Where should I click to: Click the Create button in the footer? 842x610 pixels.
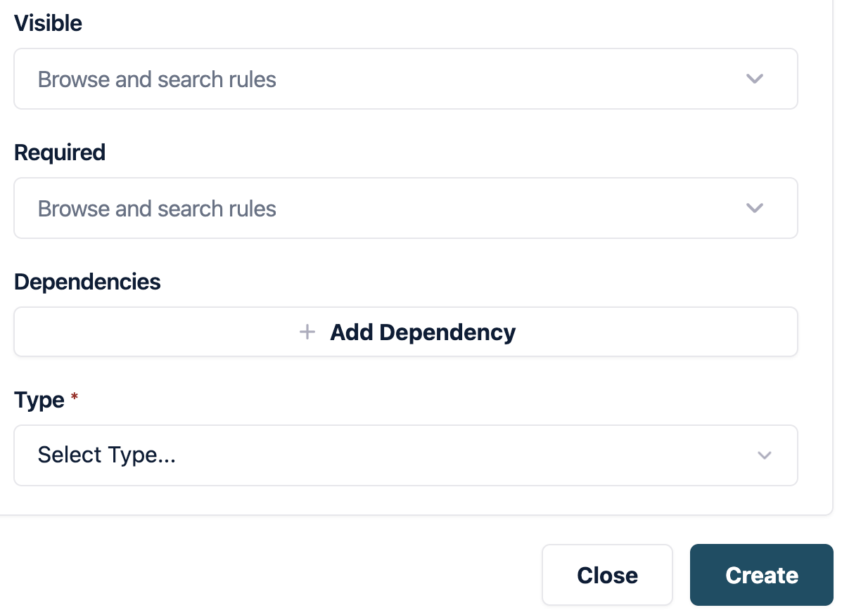[x=761, y=575]
